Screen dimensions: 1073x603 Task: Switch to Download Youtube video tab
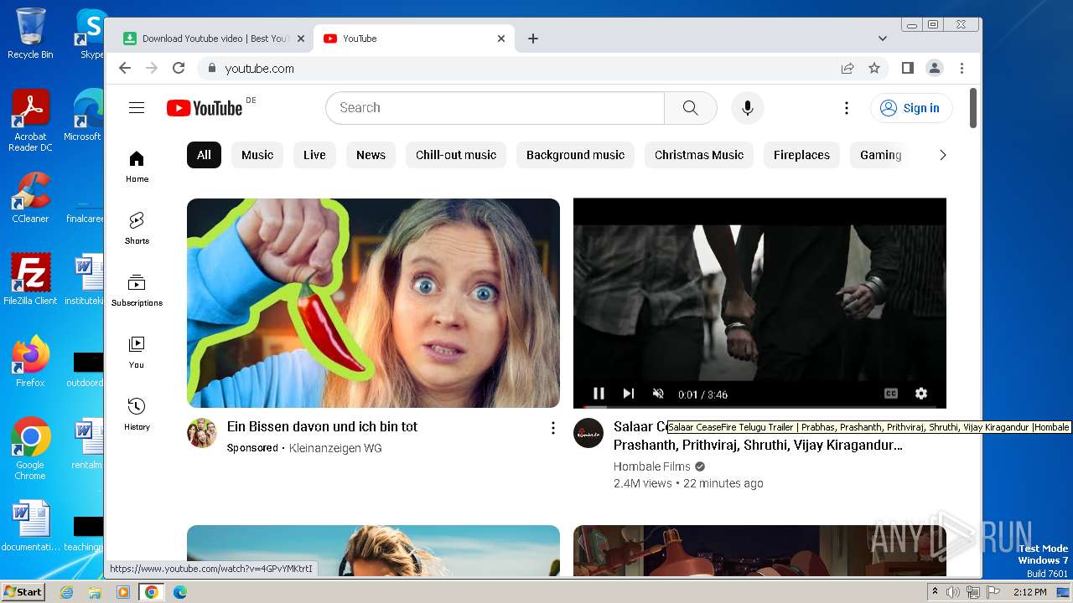pos(214,39)
